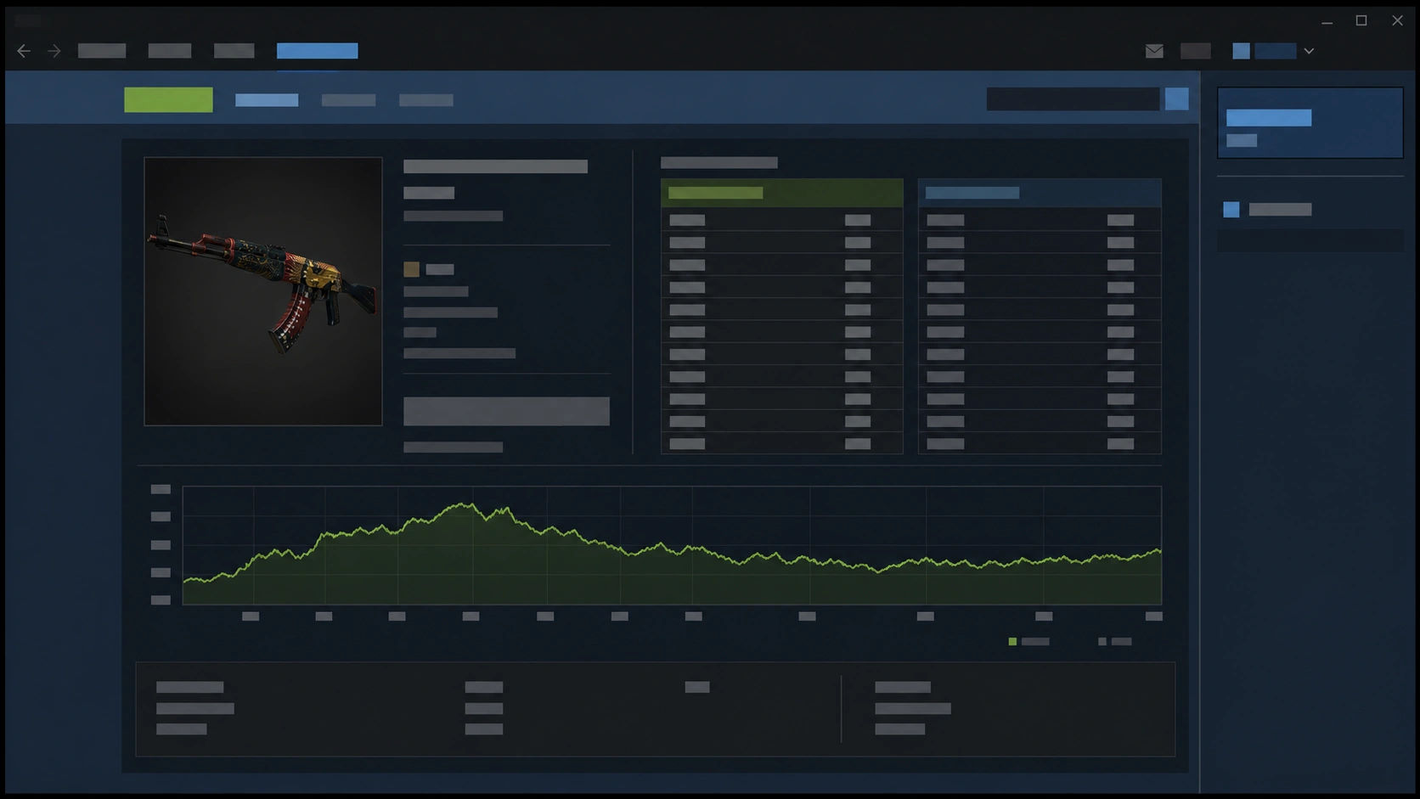
Task: Click the wide gray button below item details
Action: [506, 411]
